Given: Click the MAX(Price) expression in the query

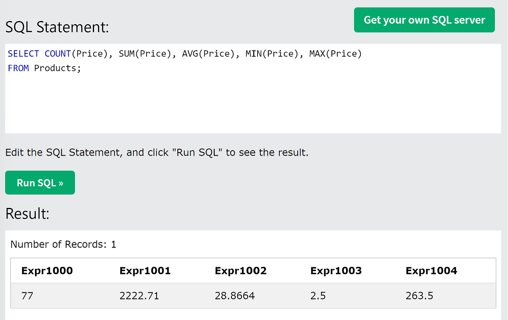Looking at the screenshot, I should click(x=335, y=53).
